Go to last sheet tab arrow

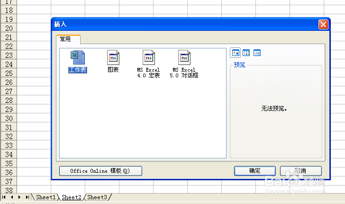click(27, 197)
